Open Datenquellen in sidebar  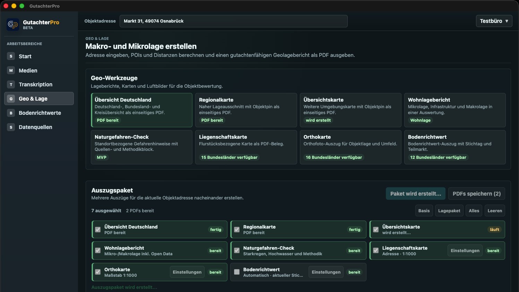39,127
